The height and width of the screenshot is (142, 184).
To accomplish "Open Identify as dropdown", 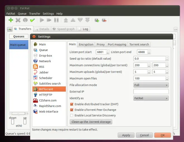I will click(151, 98).
